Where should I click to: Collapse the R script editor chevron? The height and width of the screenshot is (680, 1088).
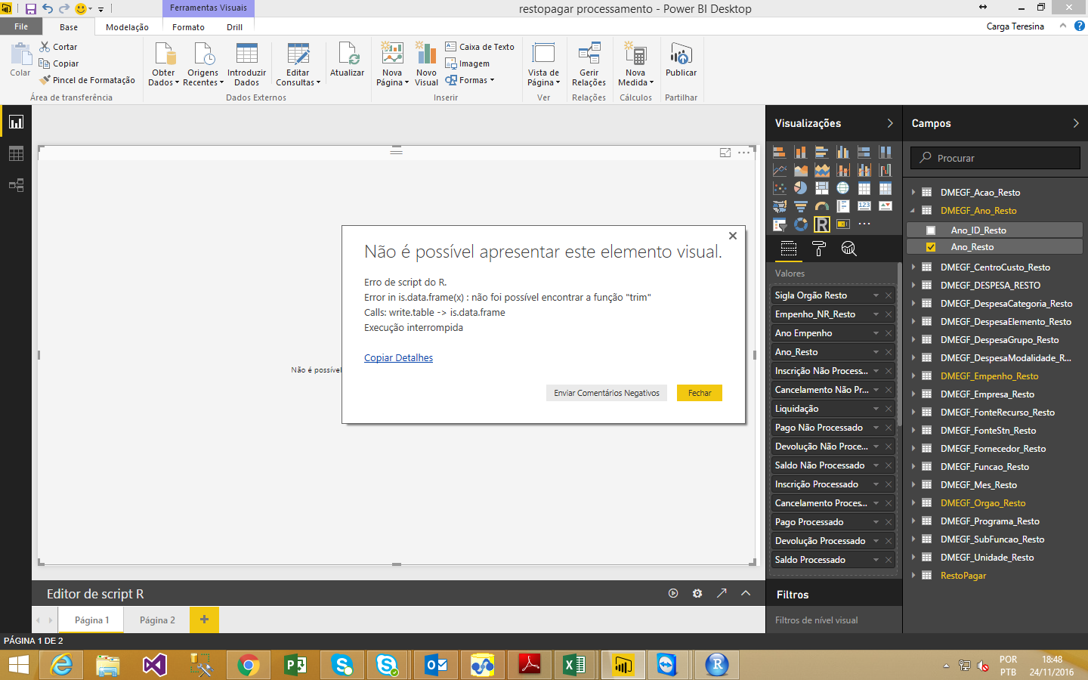[746, 593]
